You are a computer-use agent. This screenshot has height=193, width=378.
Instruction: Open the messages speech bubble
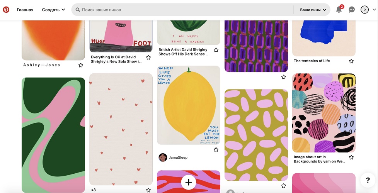[352, 10]
